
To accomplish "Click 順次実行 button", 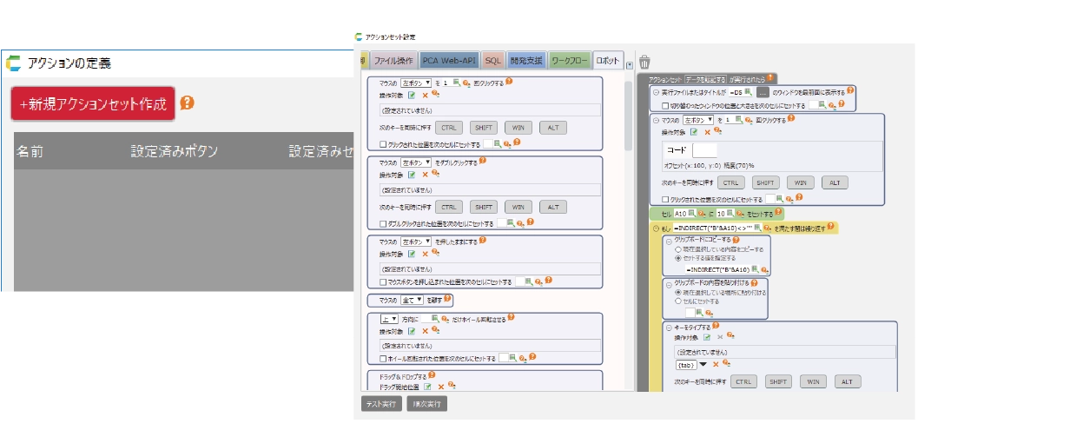I will click(426, 404).
